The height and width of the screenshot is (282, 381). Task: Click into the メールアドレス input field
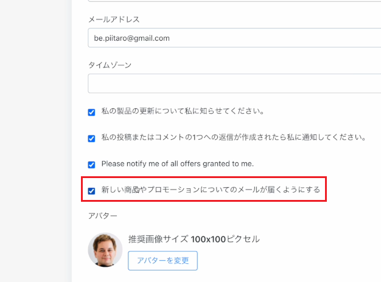[x=234, y=38]
